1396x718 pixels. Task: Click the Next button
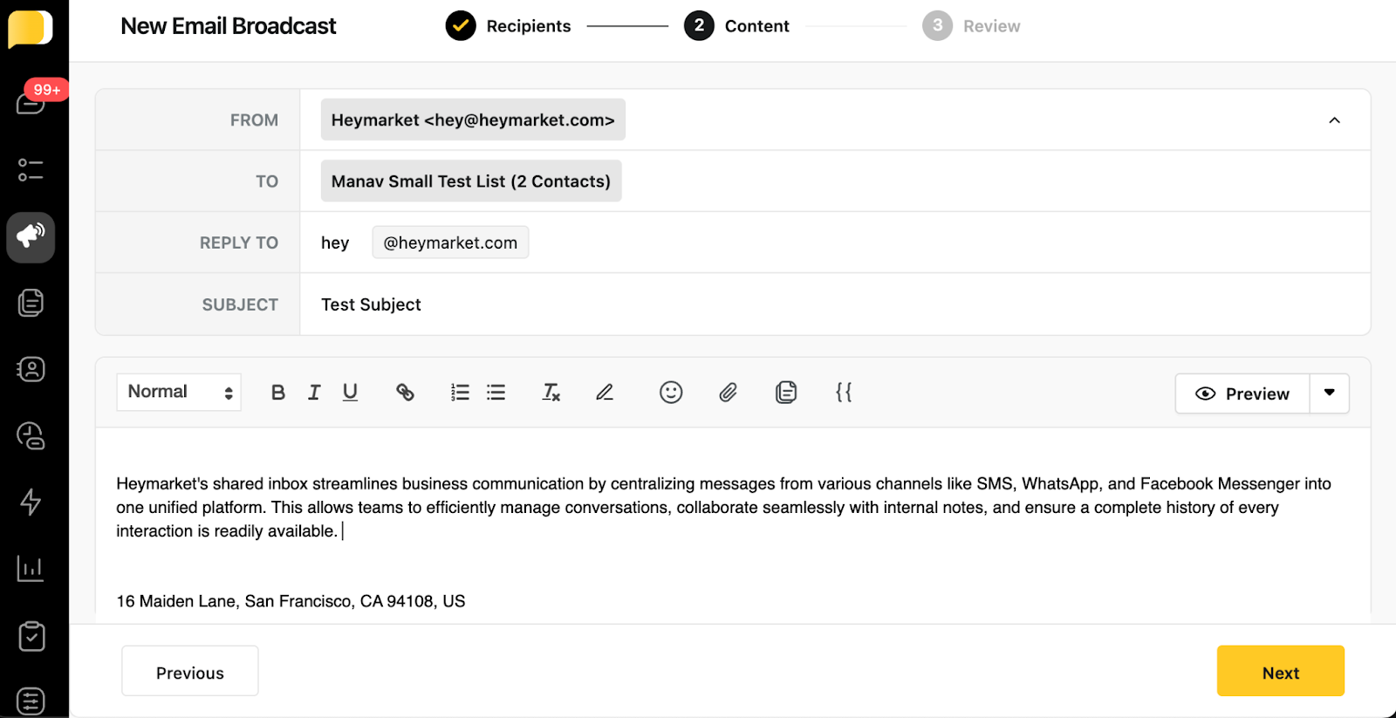[1280, 672]
